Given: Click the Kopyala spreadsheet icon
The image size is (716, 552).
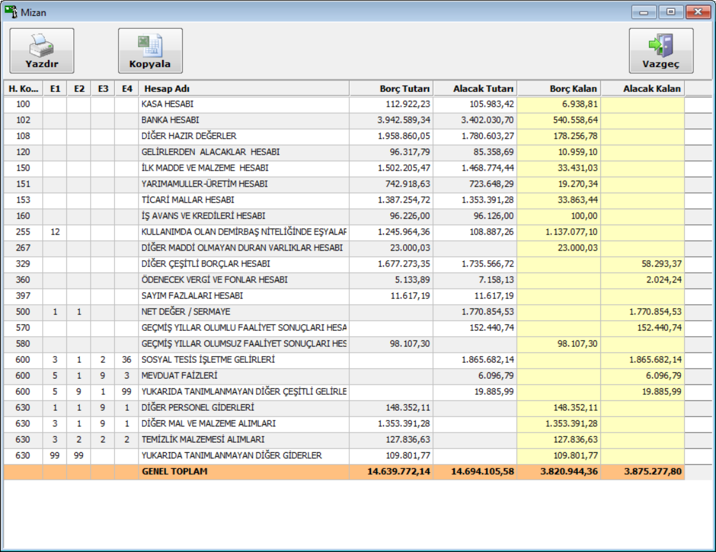Looking at the screenshot, I should [x=150, y=45].
